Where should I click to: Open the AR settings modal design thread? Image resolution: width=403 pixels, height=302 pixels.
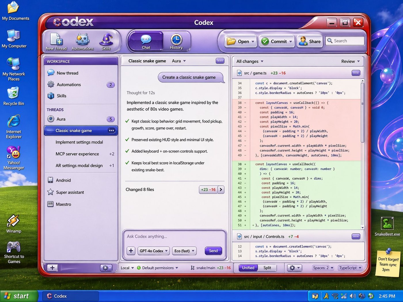[81, 165]
